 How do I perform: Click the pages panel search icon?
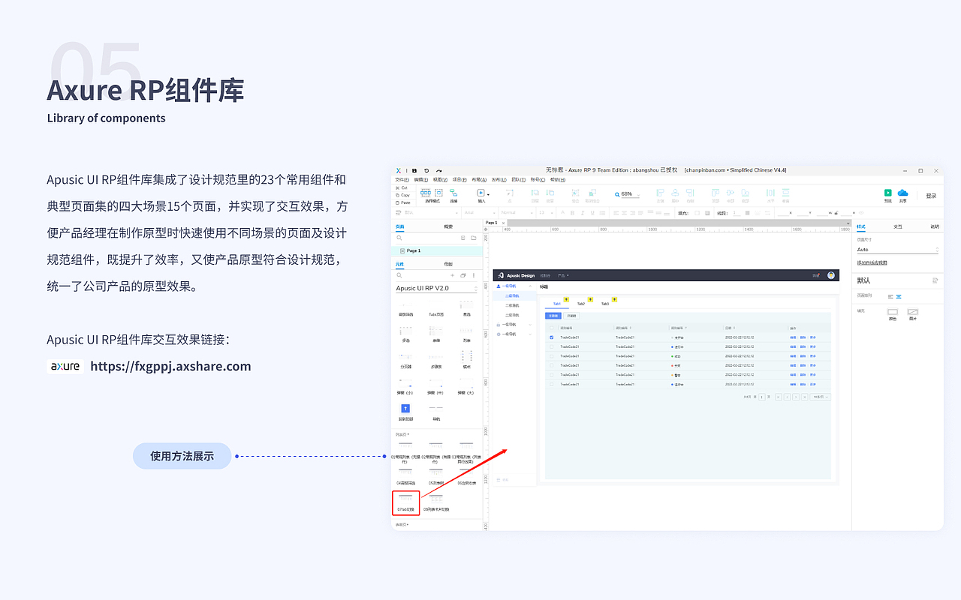tap(399, 238)
